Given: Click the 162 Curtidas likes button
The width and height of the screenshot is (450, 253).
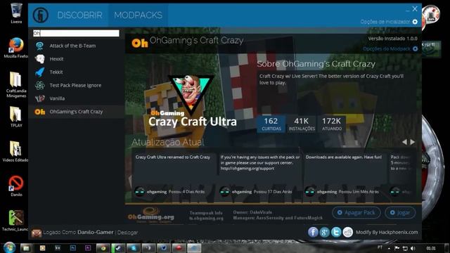Looking at the screenshot, I should (x=271, y=124).
